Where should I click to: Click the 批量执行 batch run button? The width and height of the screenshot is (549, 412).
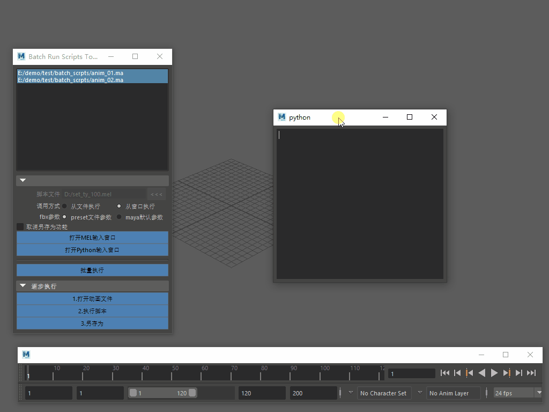click(92, 270)
